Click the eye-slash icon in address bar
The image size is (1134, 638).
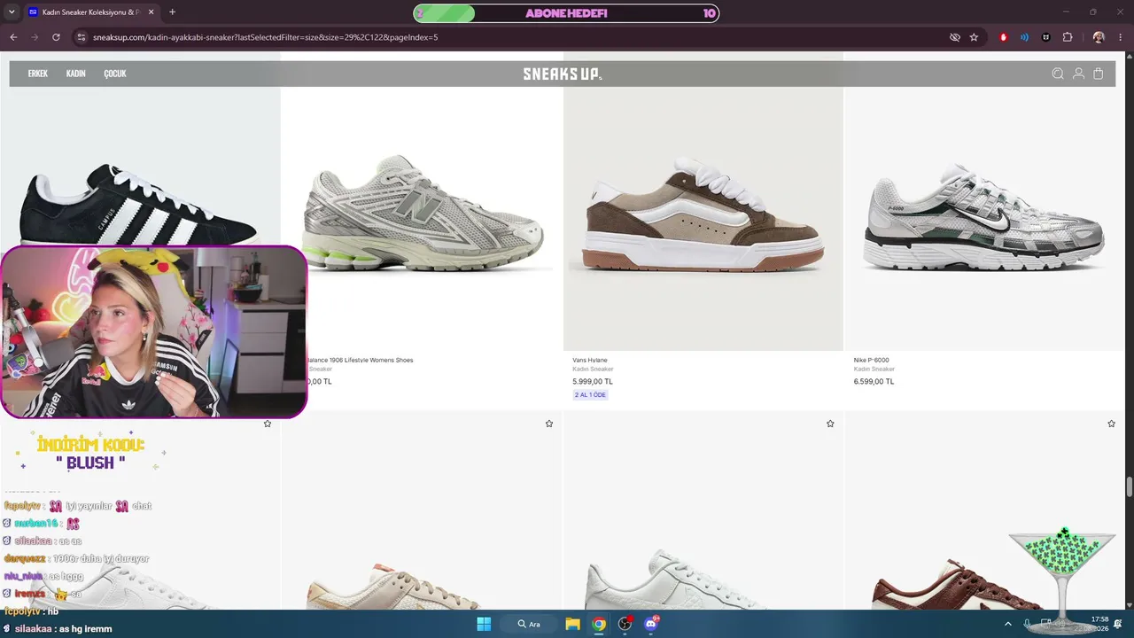(954, 37)
